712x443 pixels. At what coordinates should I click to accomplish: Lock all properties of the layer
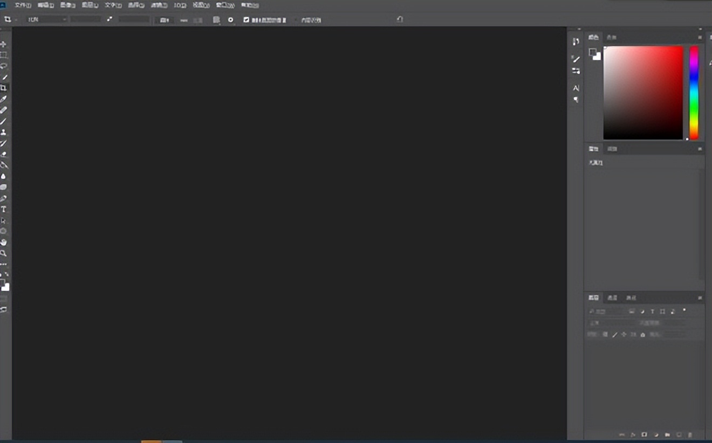pyautogui.click(x=643, y=334)
